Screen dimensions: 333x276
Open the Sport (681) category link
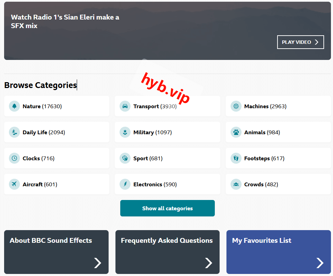click(148, 158)
